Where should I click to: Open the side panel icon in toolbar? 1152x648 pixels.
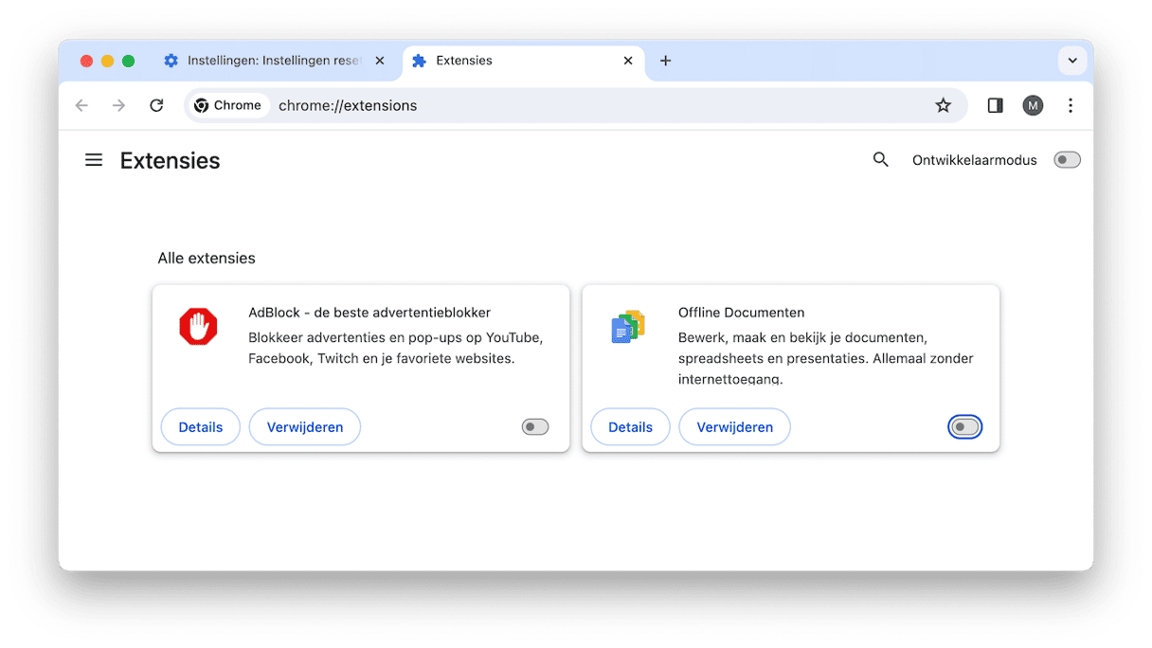coord(995,105)
